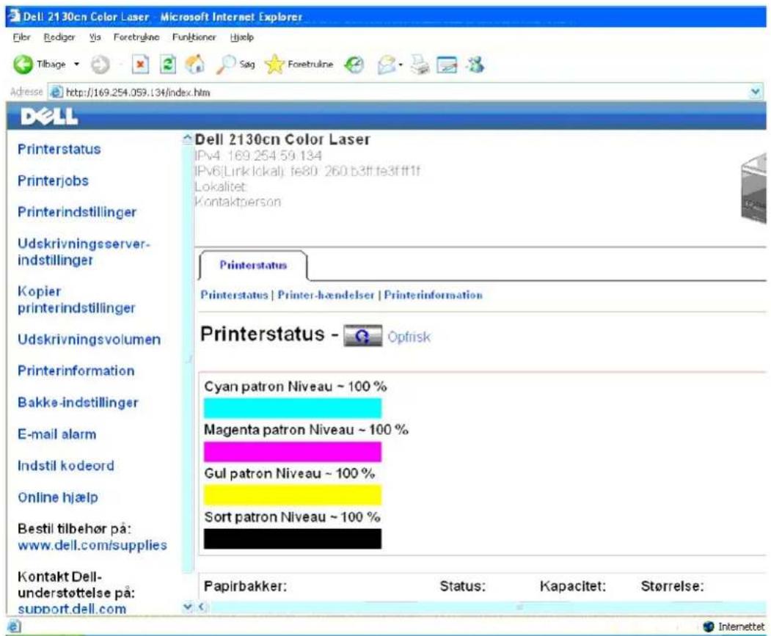Go to the Home page icon
Image resolution: width=771 pixels, height=636 pixels.
195,65
